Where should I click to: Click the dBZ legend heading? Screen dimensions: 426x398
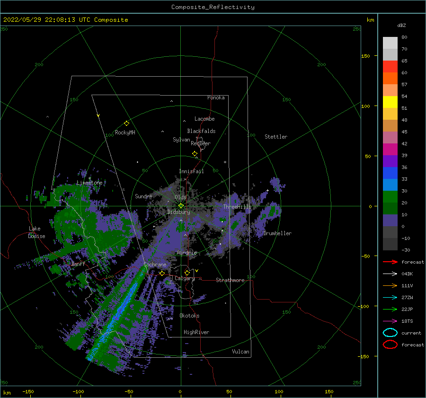[401, 25]
